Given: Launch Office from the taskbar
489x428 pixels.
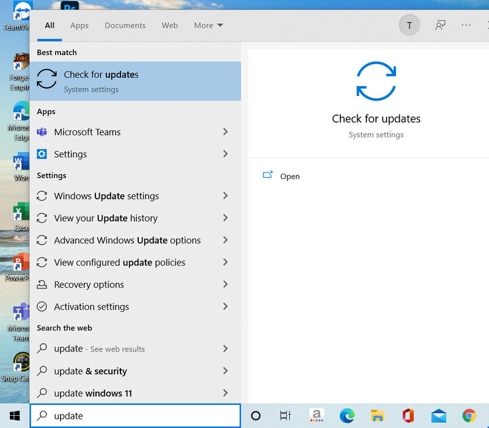Looking at the screenshot, I should pos(408,416).
